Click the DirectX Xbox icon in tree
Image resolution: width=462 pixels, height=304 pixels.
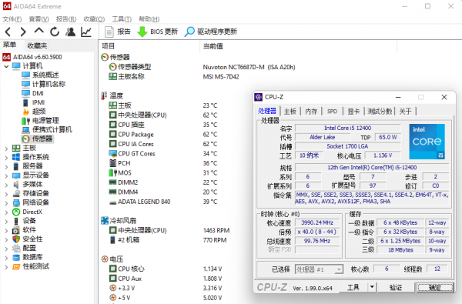click(x=16, y=212)
